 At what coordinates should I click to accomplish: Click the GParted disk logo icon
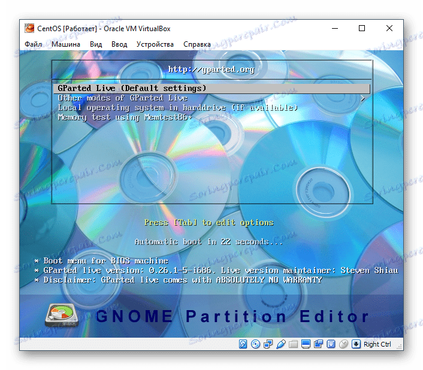[x=62, y=316]
